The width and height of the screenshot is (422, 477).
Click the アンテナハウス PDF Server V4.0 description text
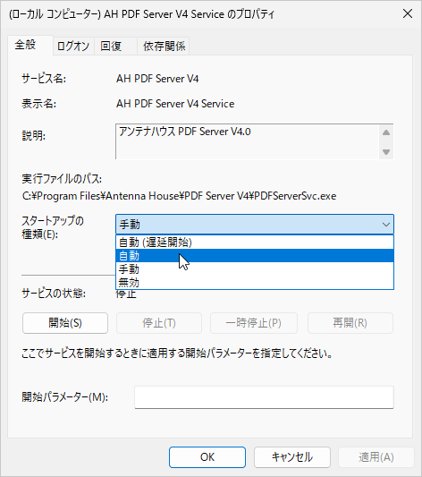tap(185, 132)
